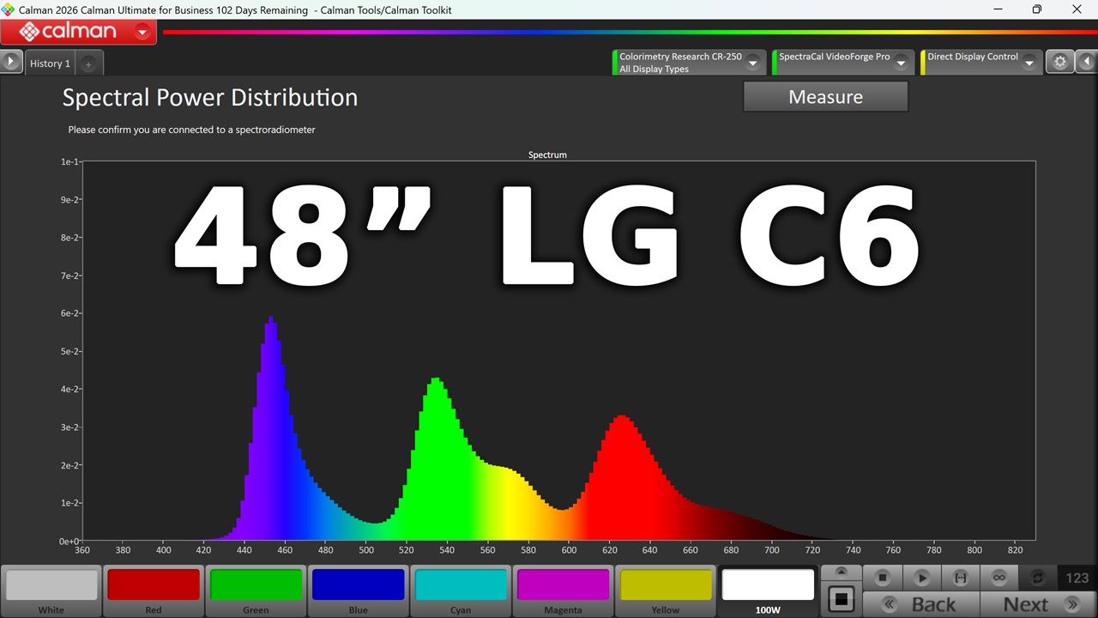Open the Calman main menu dropdown

142,33
